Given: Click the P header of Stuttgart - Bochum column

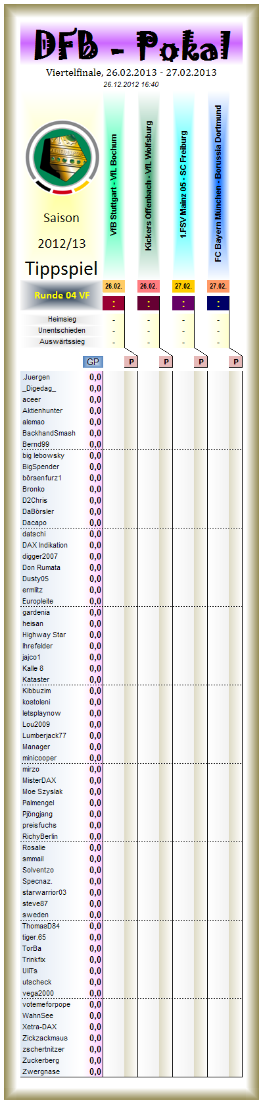Looking at the screenshot, I should 131,362.
